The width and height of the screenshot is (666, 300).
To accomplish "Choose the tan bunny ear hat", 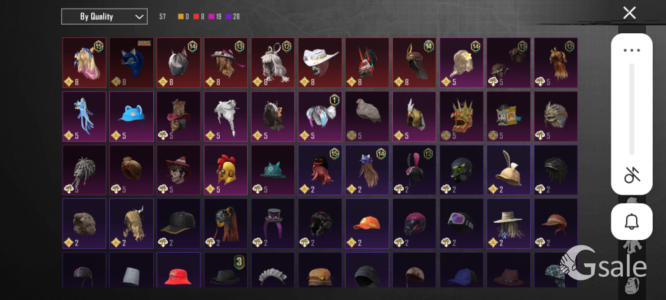I will (508, 170).
